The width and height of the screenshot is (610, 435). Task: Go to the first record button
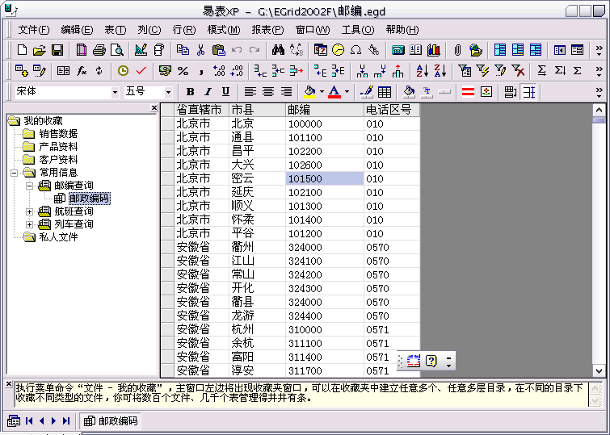tap(29, 421)
